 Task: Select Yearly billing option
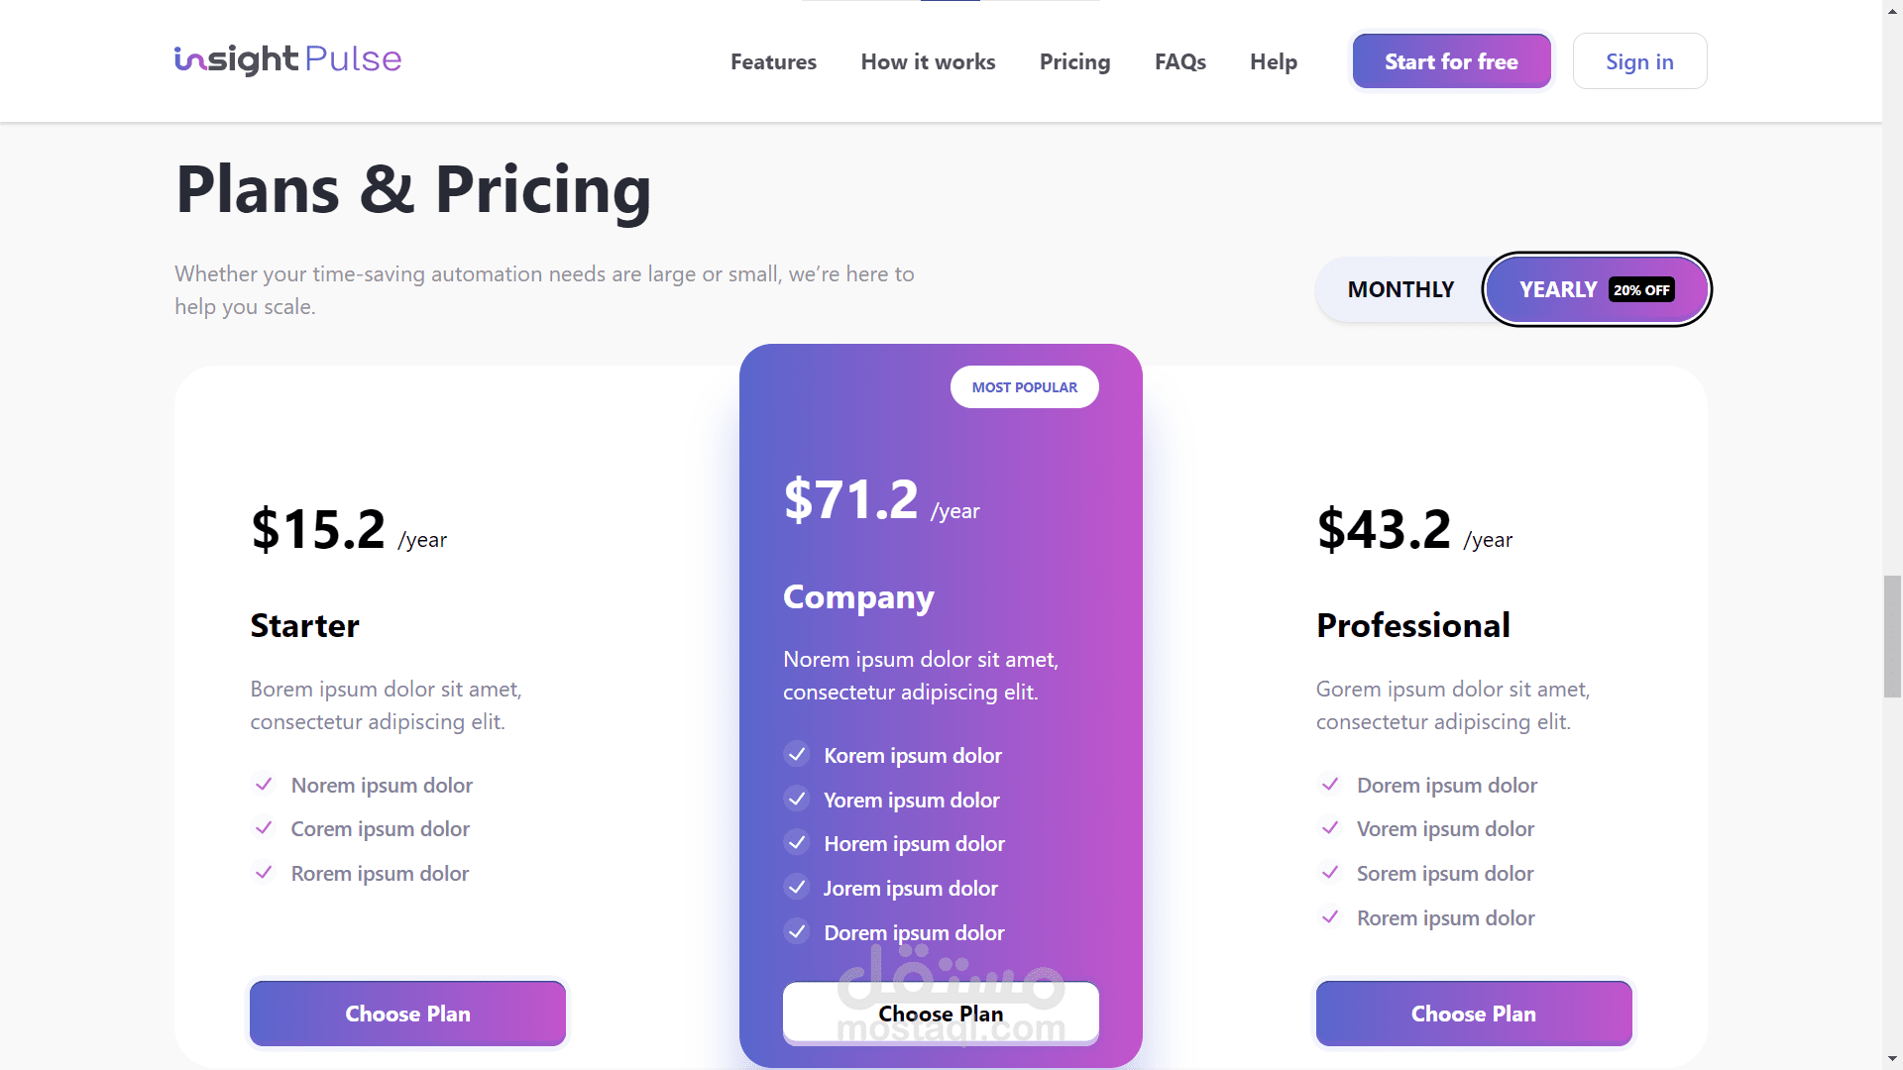[x=1557, y=289]
